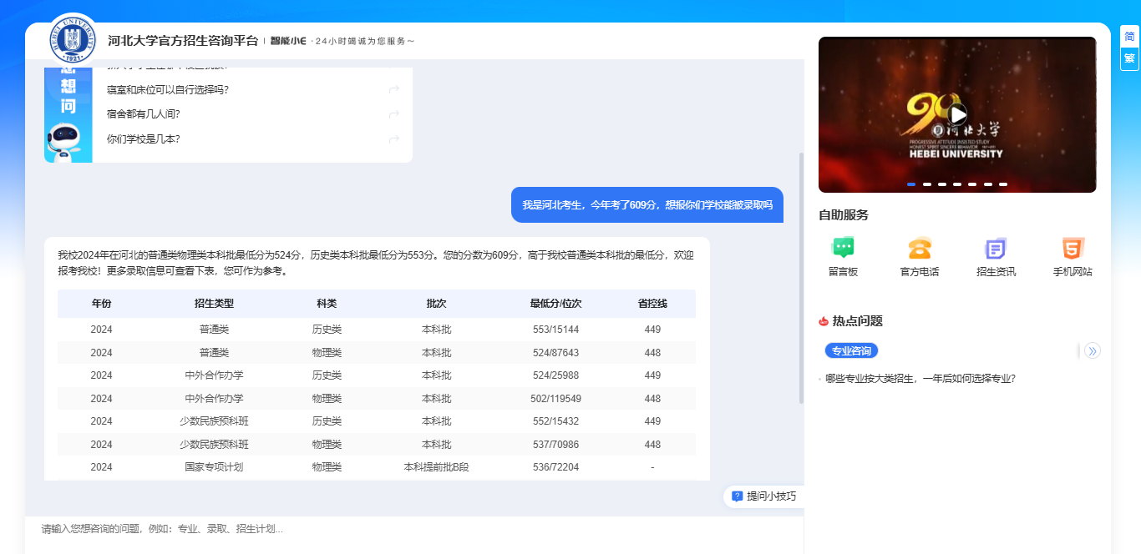Play the Hebei University promo video

click(957, 114)
